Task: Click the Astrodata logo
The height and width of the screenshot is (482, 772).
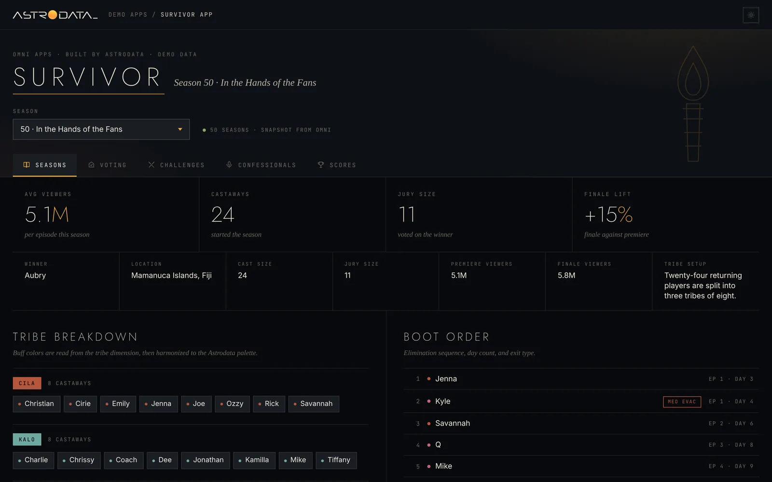Action: 55,15
